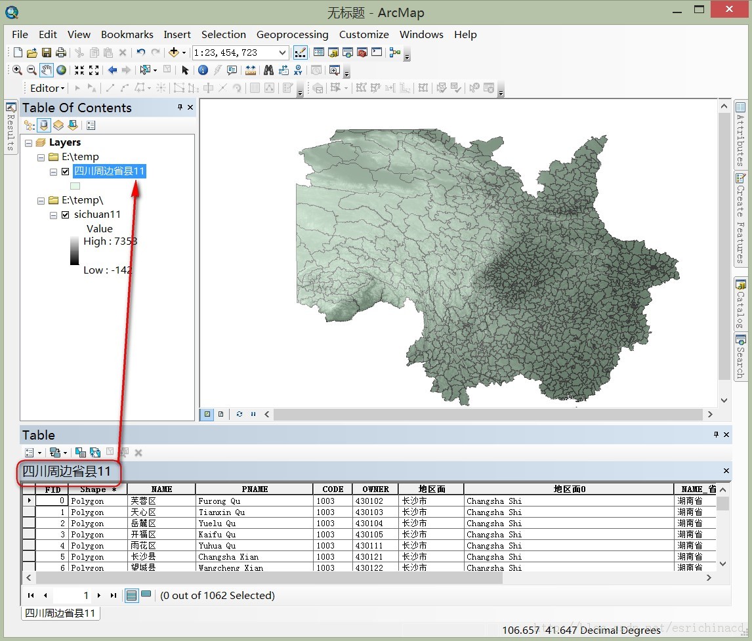Save the current map document
This screenshot has height=641, width=752.
pos(47,52)
